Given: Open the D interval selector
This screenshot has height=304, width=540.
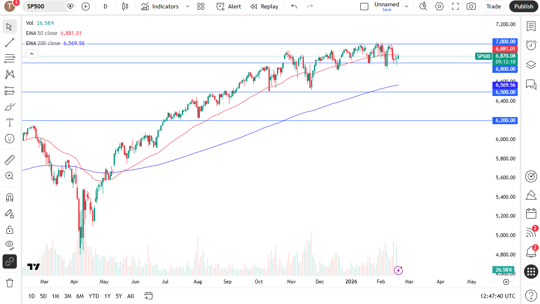Looking at the screenshot, I should point(106,6).
